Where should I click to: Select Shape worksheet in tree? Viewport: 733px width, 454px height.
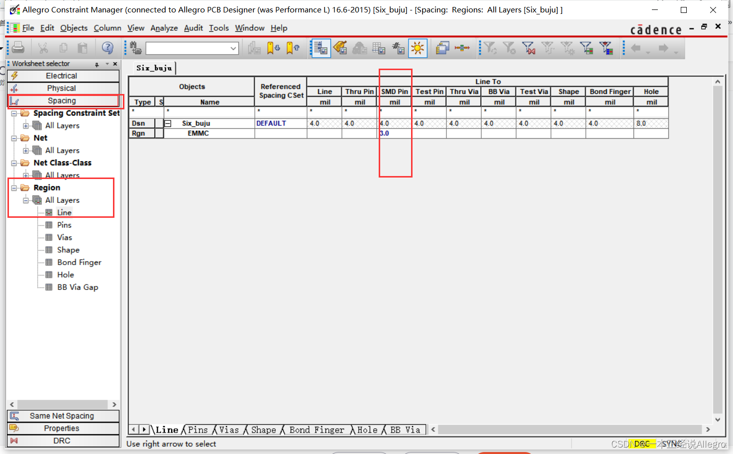click(68, 250)
